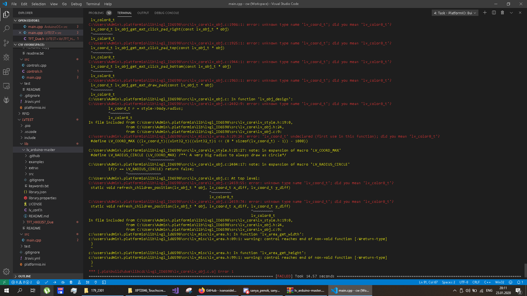Expand the OUTLINE section
This screenshot has height=296, width=527.
click(48, 276)
